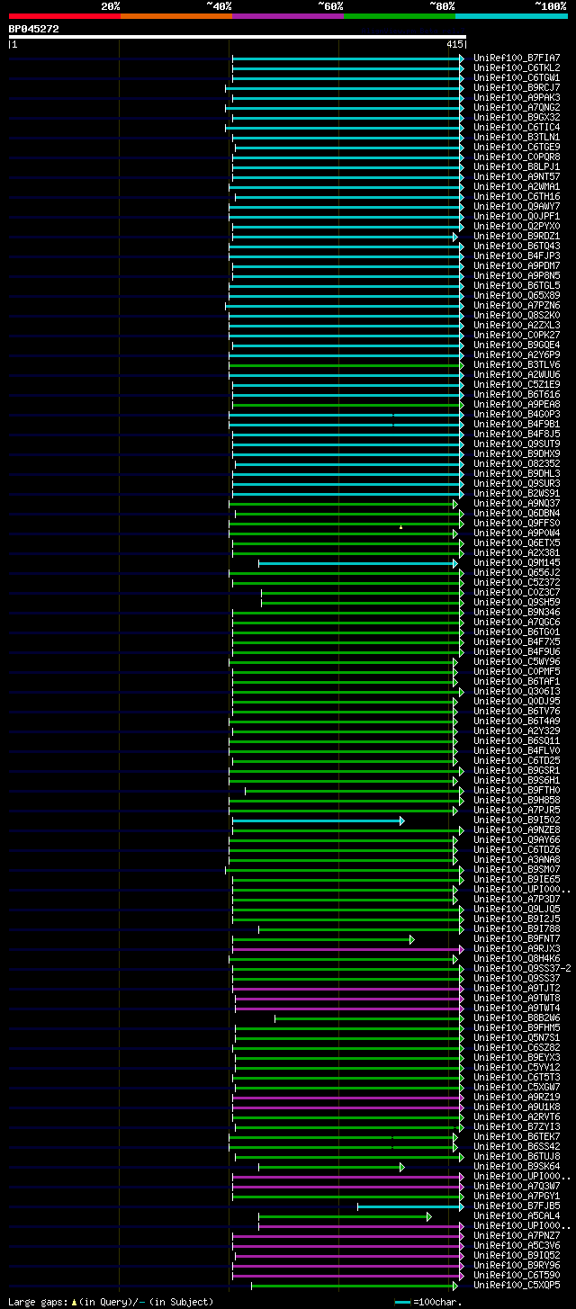
Task: Open hit UniRef100_C6TGW1
Action: click(x=516, y=77)
